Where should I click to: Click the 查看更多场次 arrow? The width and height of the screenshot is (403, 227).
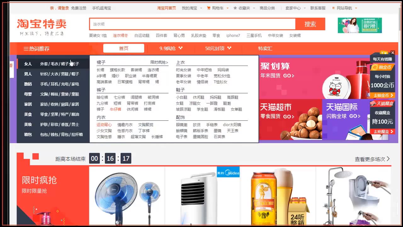pos(388,159)
